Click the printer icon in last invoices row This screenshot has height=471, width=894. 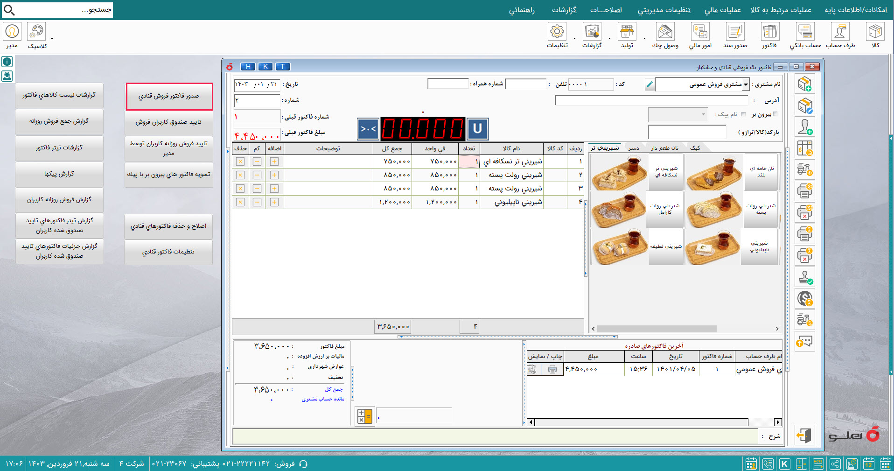(552, 369)
